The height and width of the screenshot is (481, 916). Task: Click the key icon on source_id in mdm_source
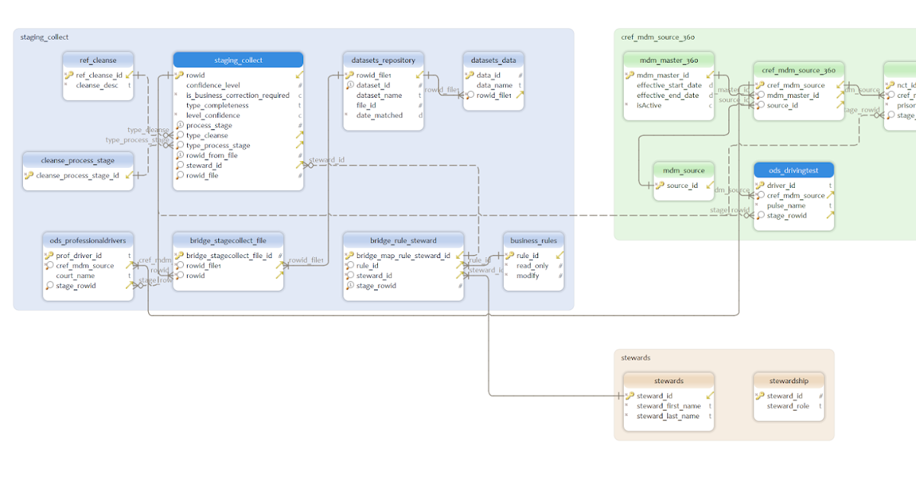pyautogui.click(x=660, y=186)
